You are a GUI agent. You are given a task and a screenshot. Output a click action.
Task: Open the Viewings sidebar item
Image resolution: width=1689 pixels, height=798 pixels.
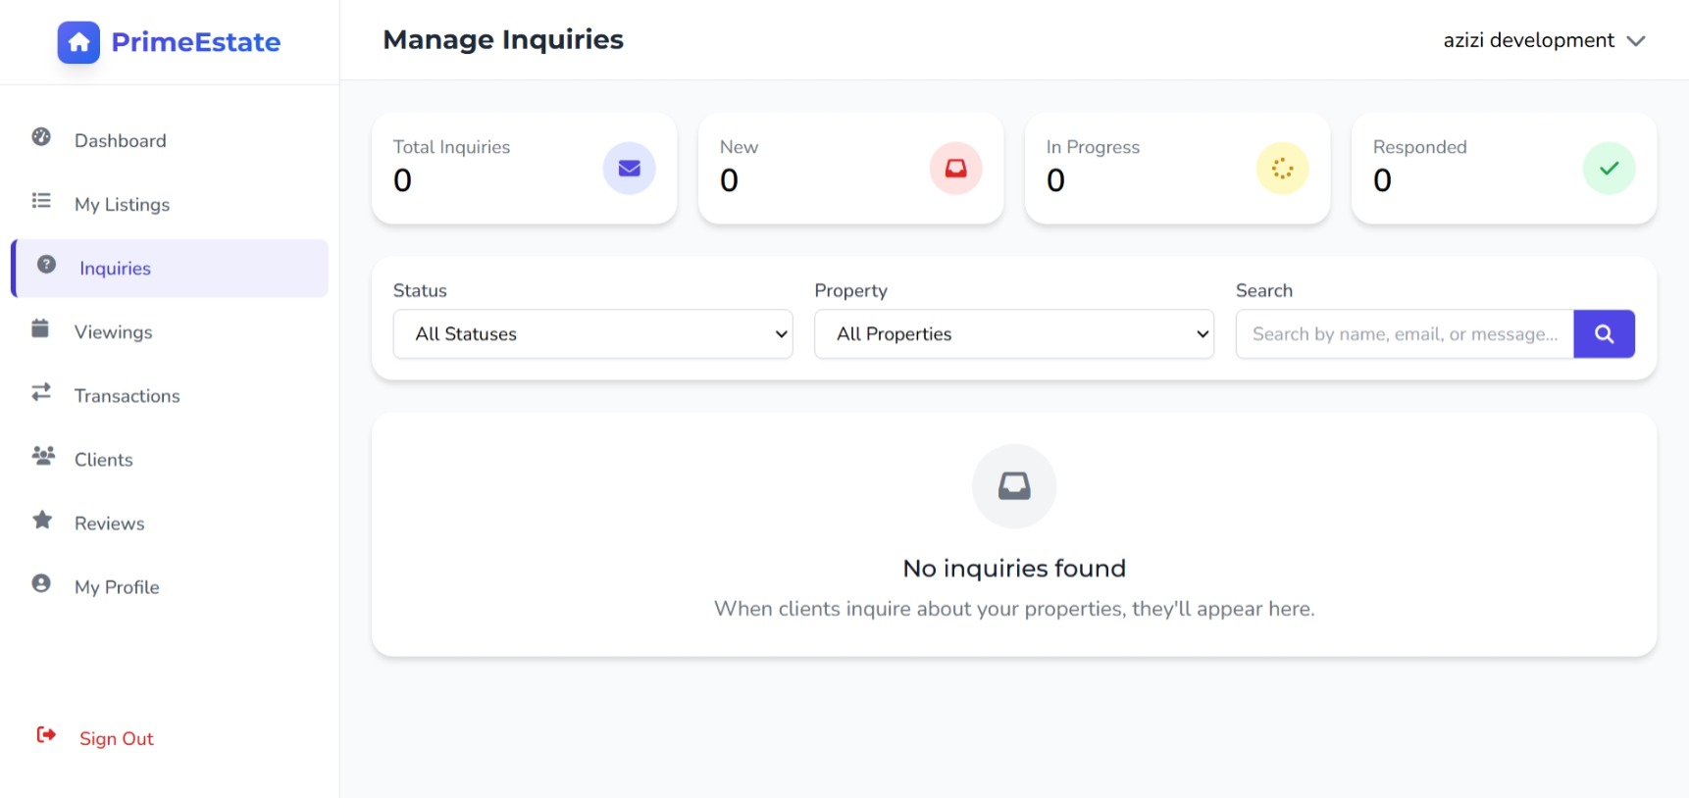coord(113,332)
